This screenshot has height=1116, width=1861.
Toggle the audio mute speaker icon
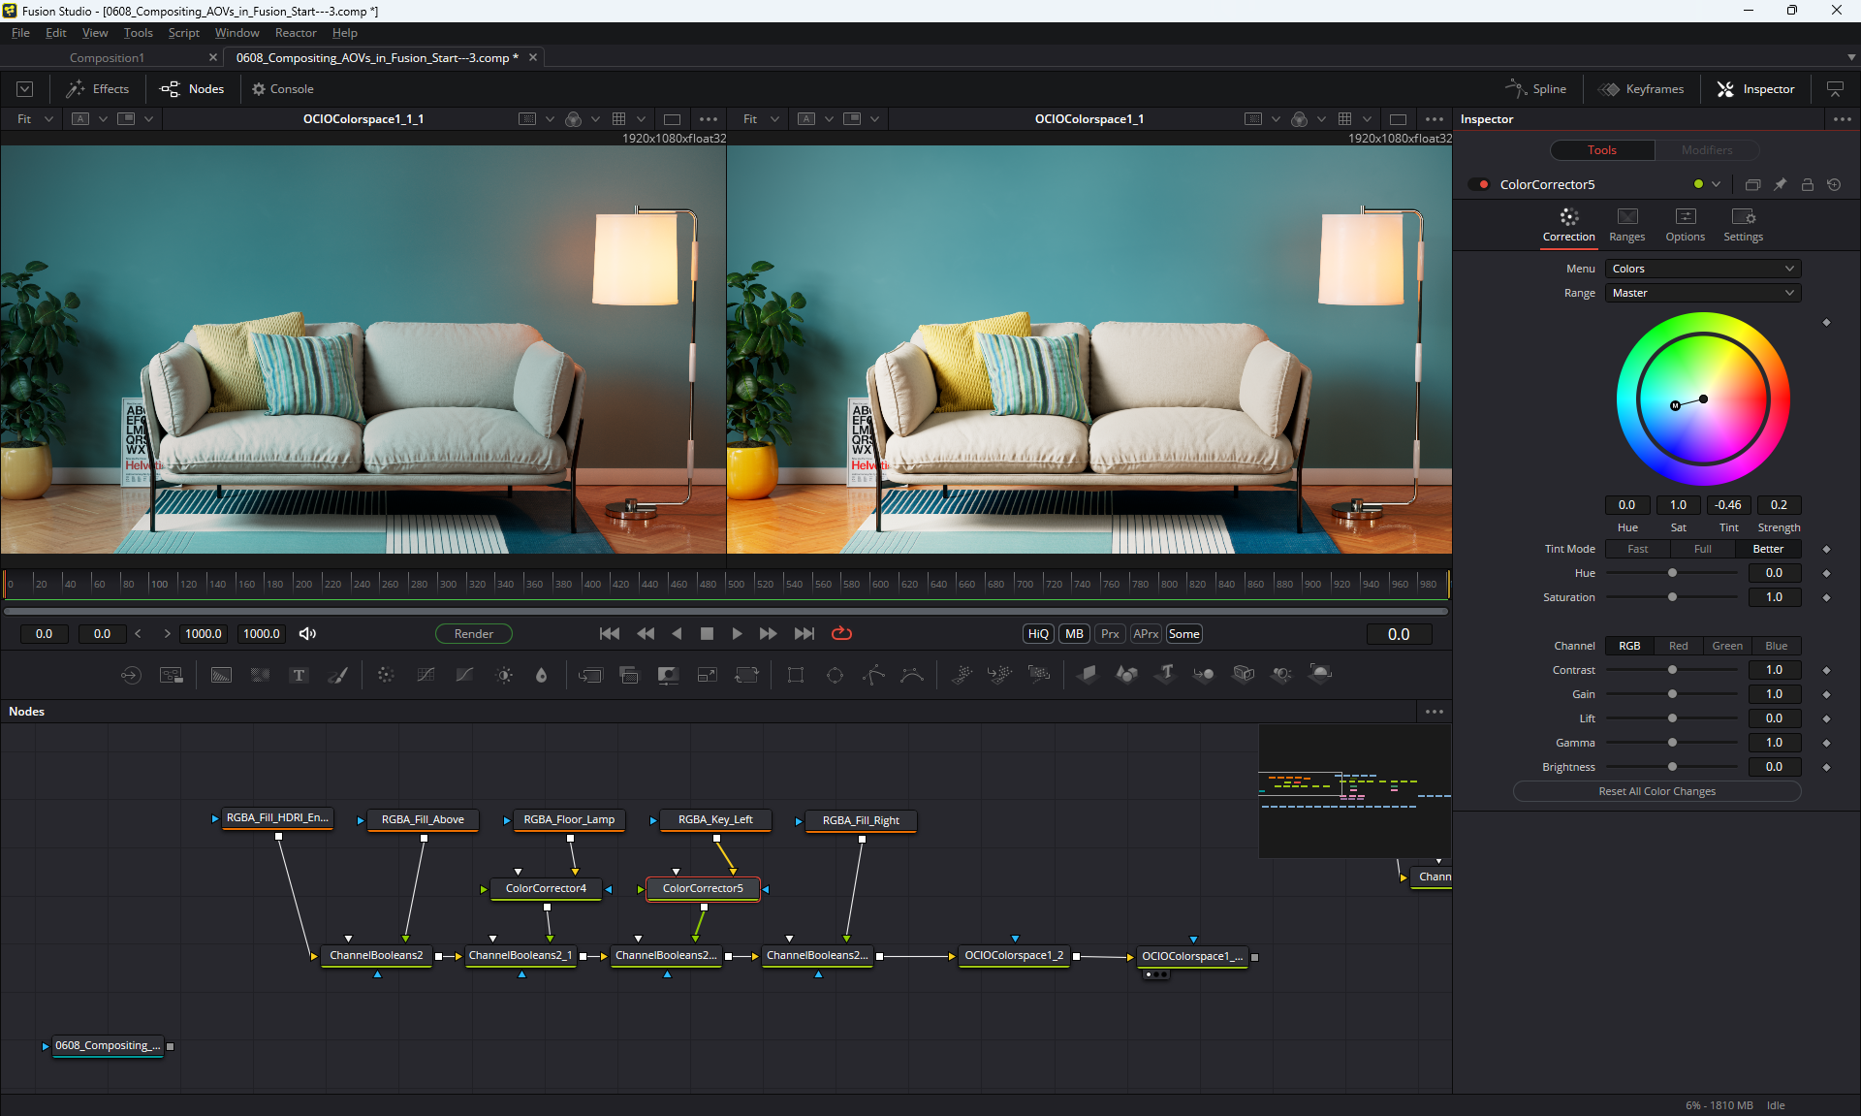(307, 633)
